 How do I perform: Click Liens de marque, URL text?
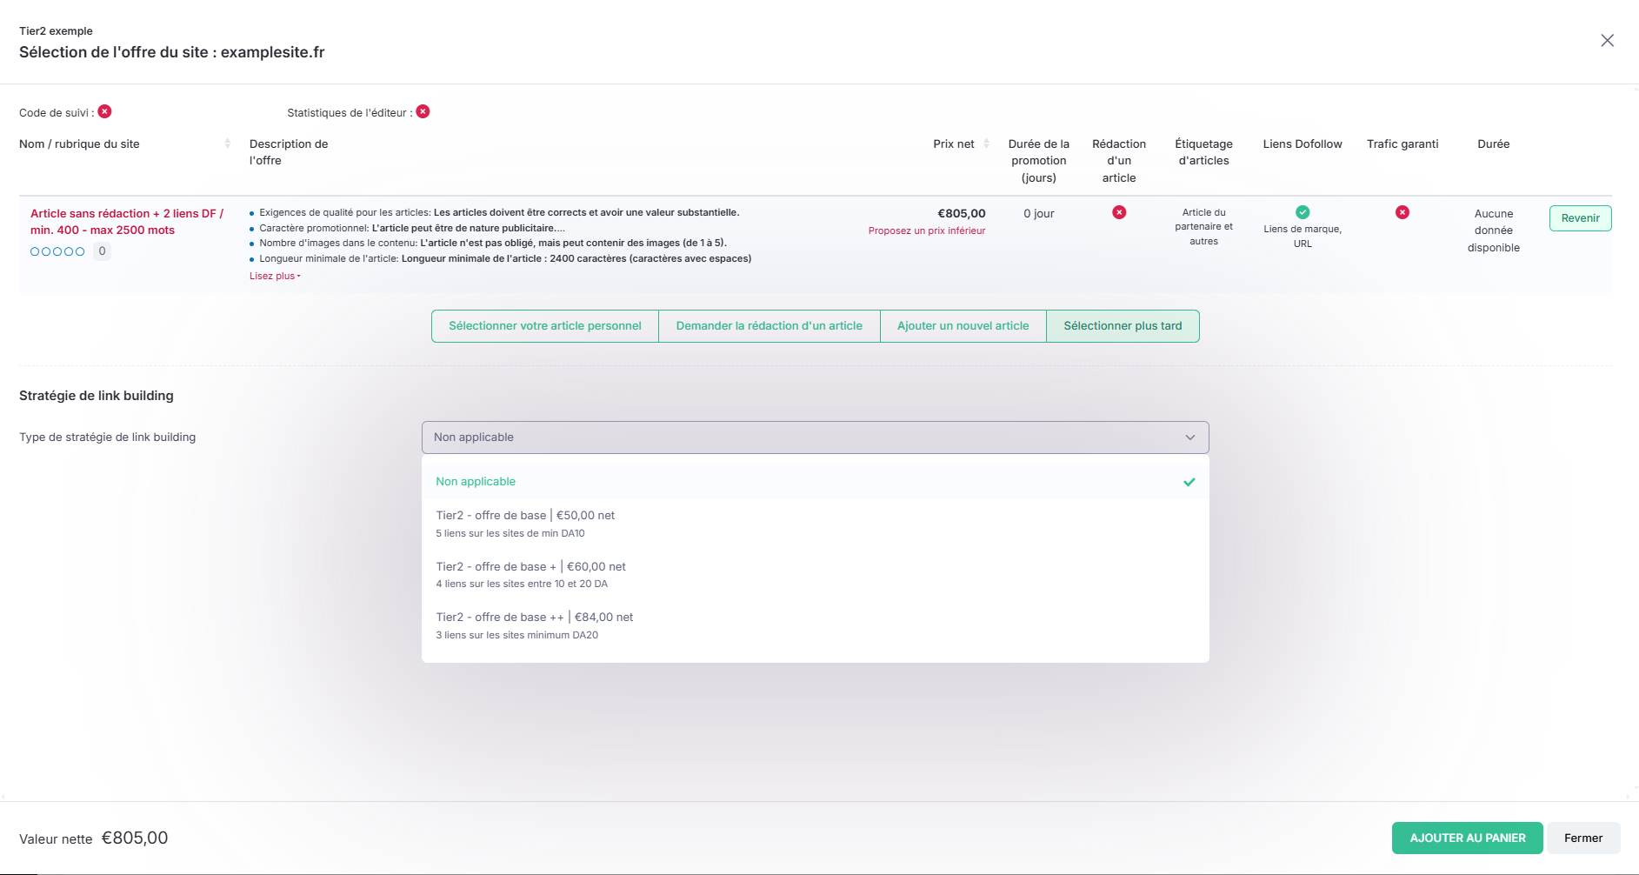1303,237
